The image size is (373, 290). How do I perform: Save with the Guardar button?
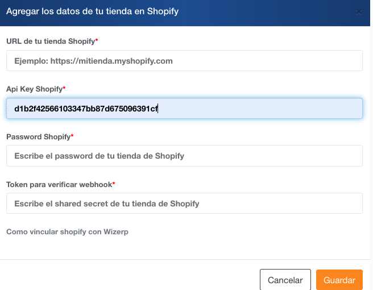339,280
